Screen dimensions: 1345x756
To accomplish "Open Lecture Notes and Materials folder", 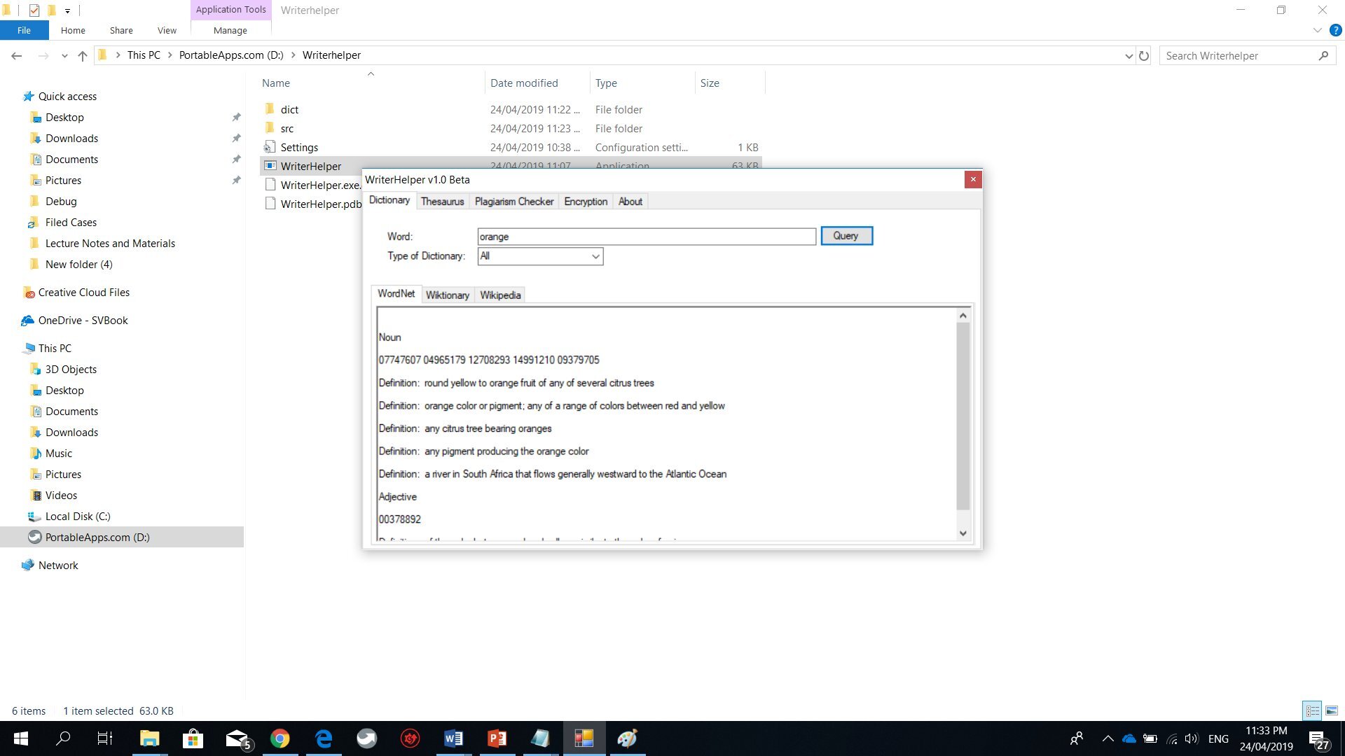I will pos(110,243).
